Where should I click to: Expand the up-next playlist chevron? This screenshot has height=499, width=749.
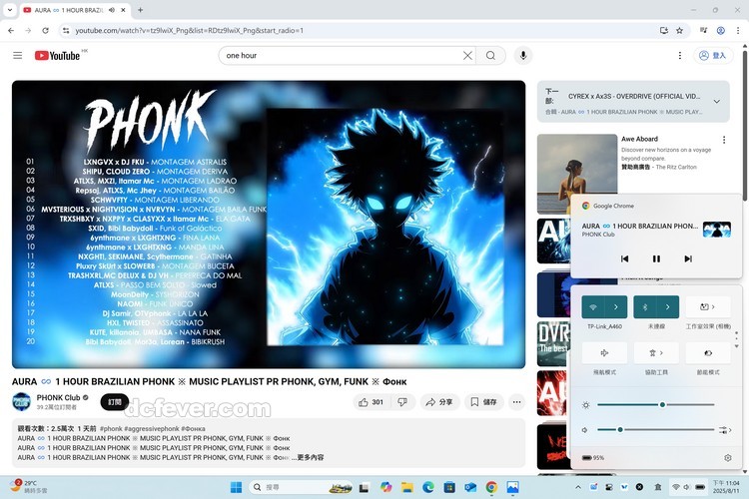(716, 101)
